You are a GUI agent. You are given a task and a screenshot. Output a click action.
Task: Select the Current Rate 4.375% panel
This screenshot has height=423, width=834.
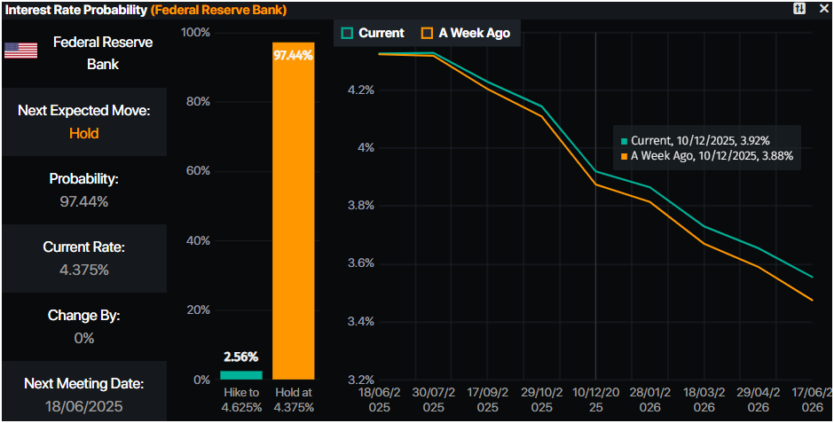(83, 258)
